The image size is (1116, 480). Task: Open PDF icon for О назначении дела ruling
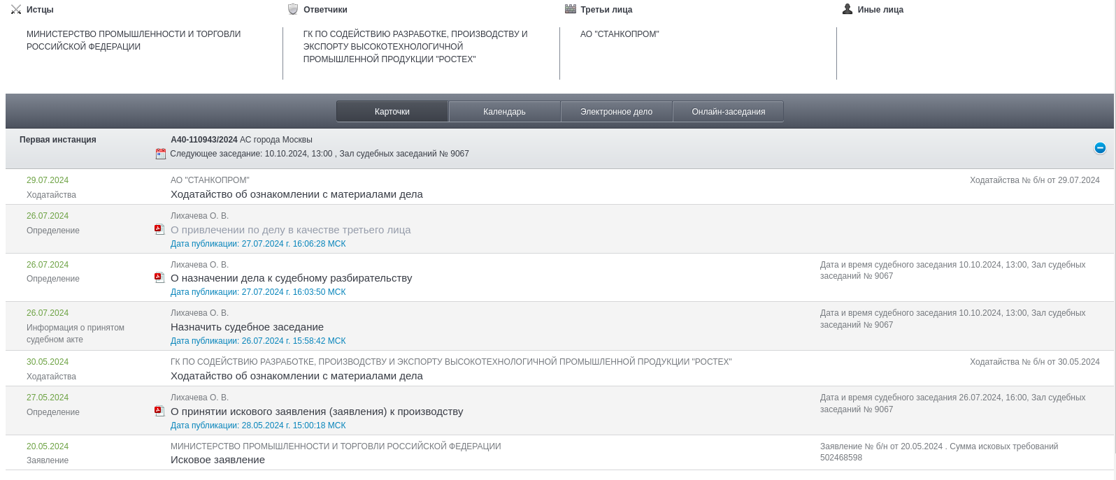(159, 278)
